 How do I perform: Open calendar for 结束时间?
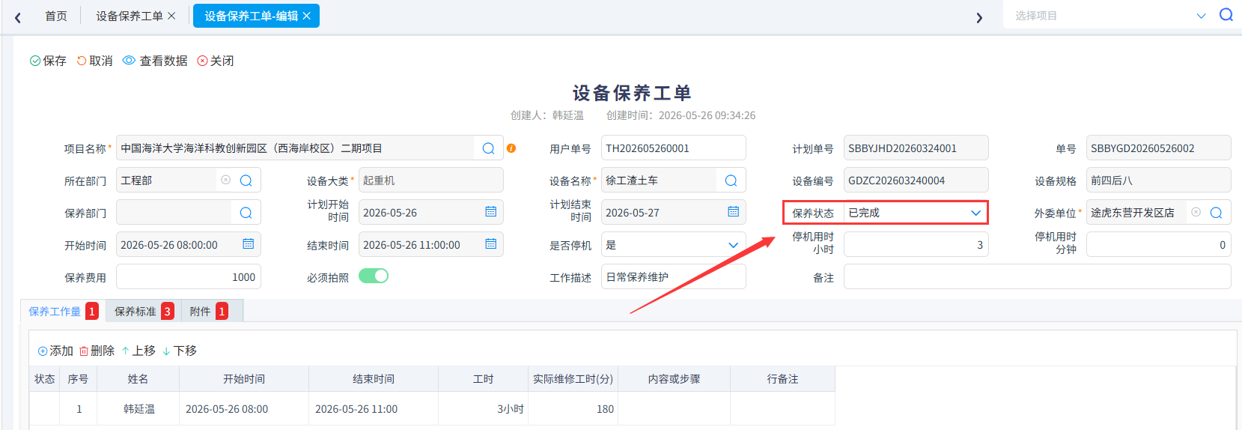tap(490, 244)
